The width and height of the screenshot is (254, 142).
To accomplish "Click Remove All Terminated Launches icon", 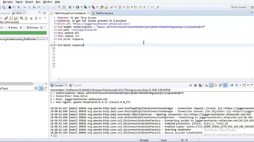I will (x=200, y=85).
